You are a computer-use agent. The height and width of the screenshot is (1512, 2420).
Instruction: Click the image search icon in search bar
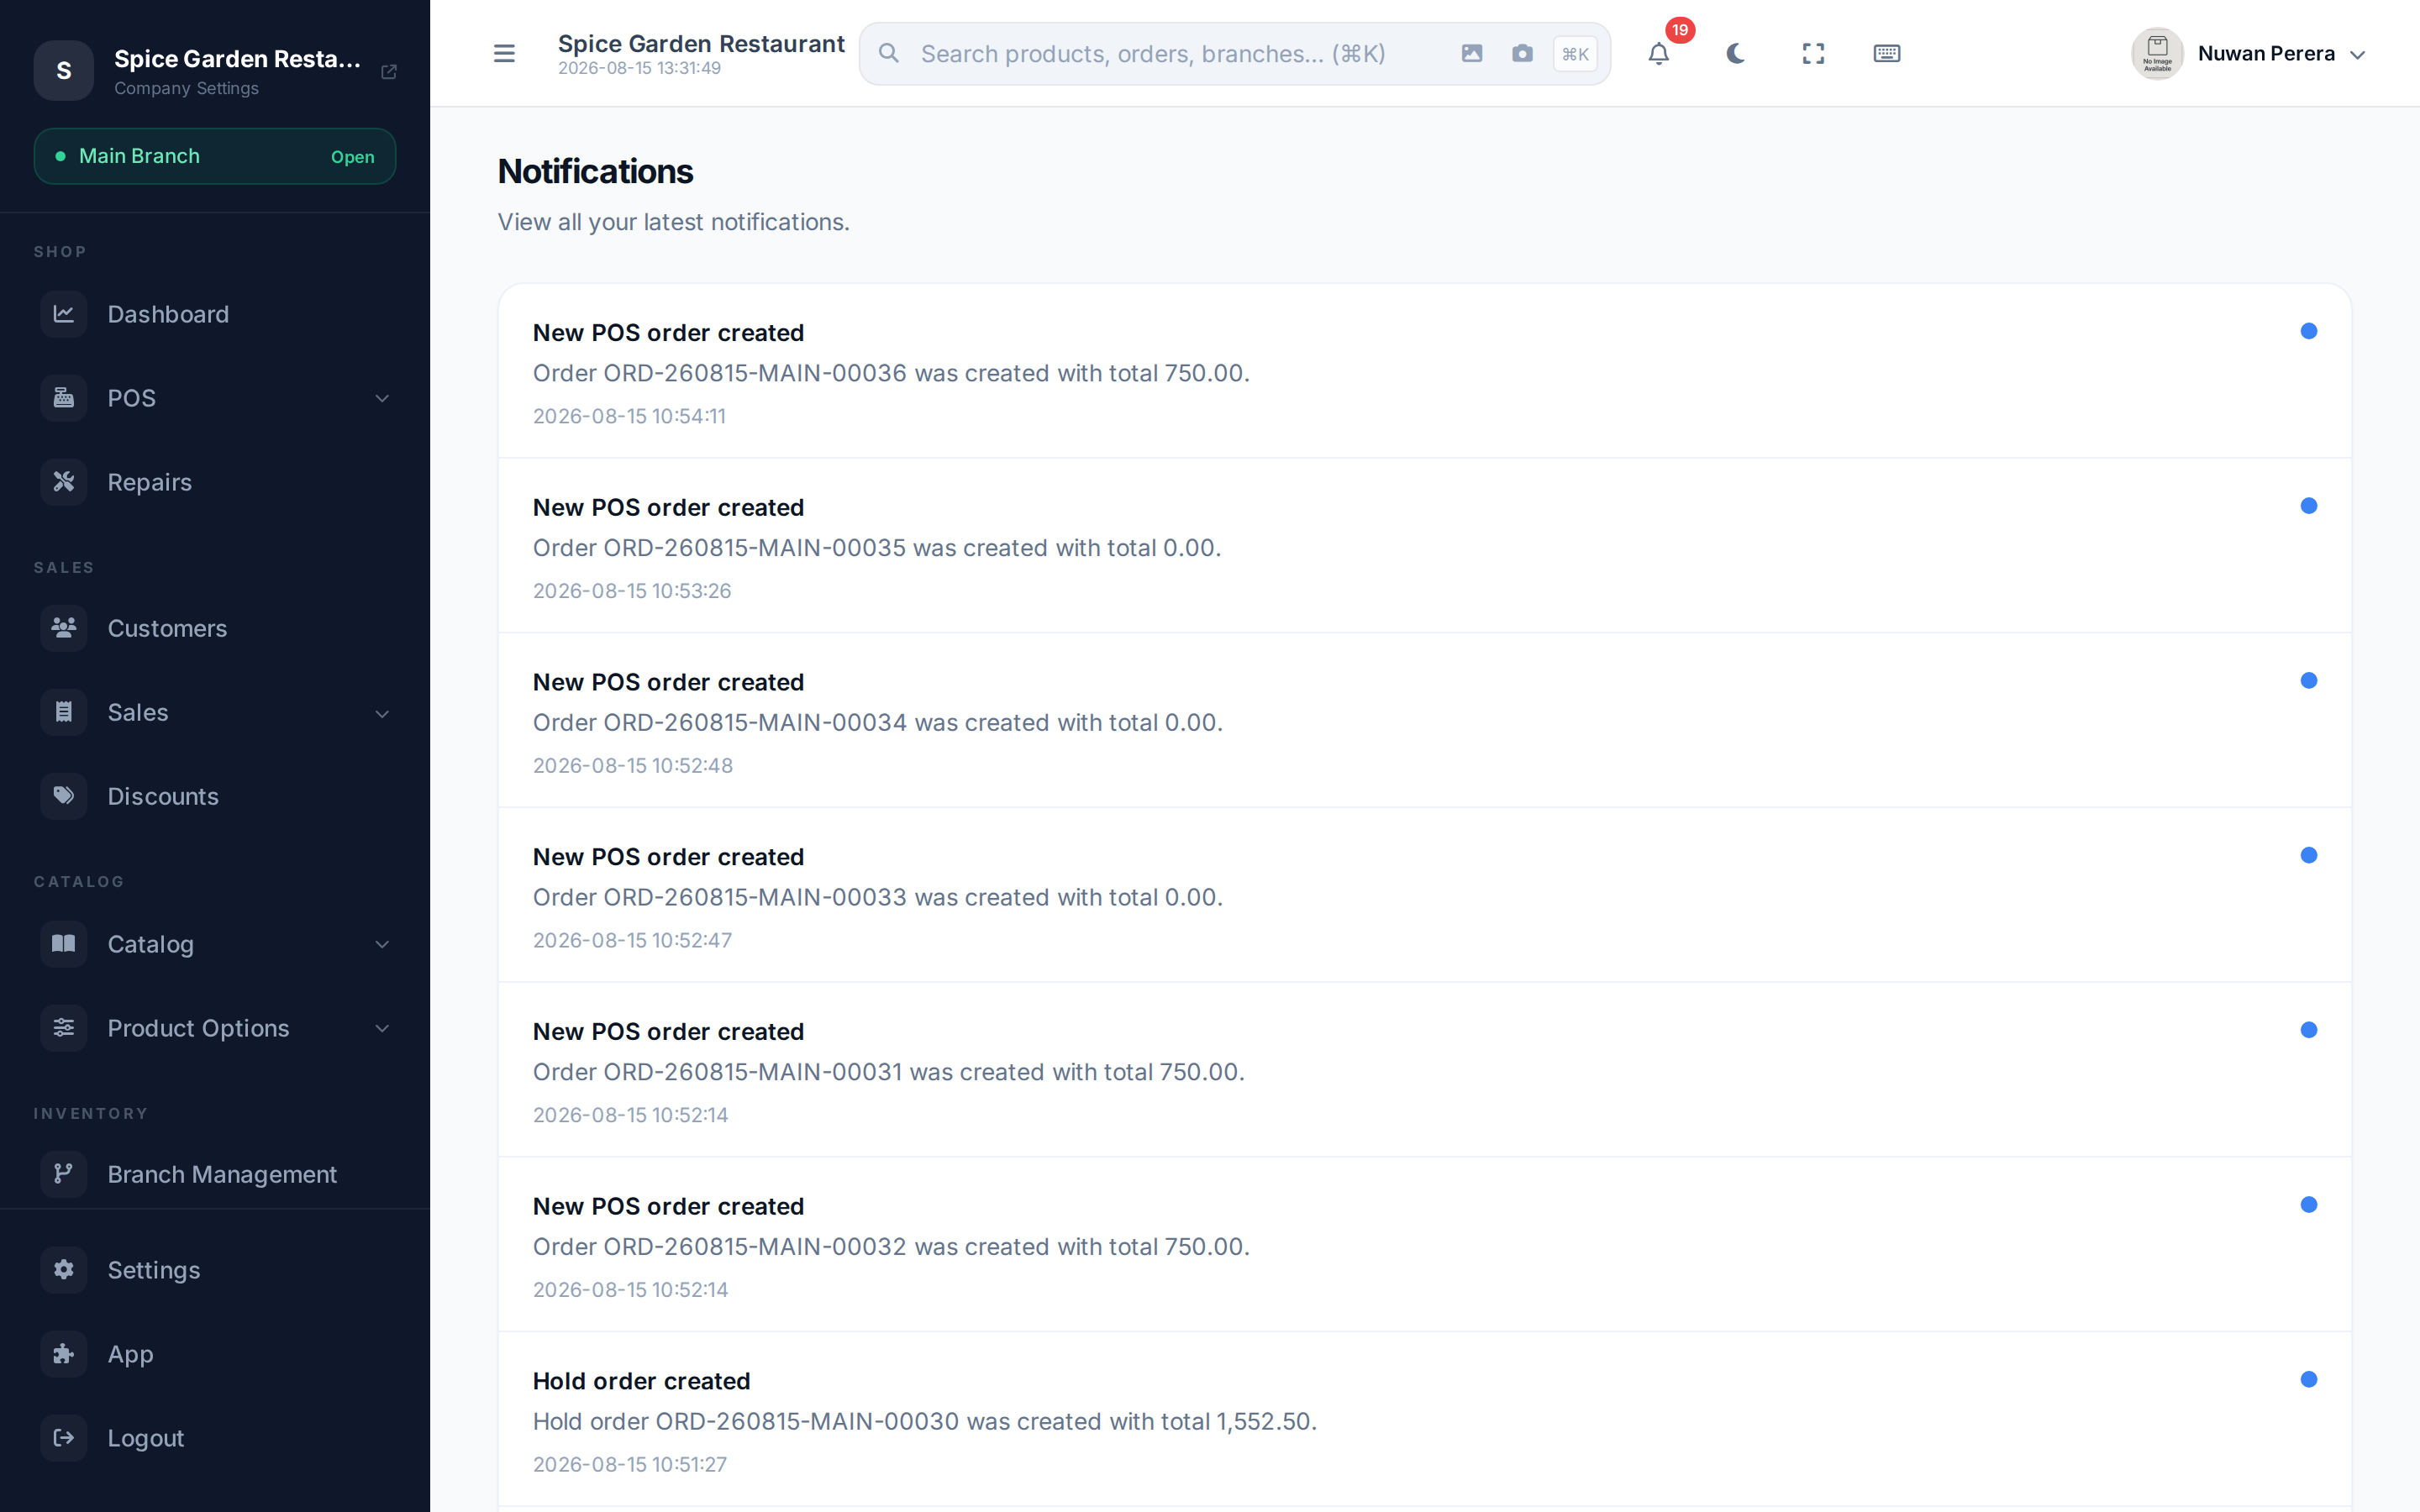(1472, 54)
